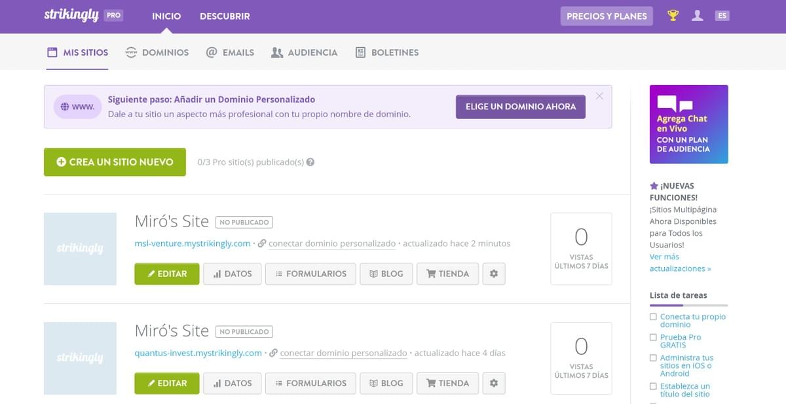Image resolution: width=786 pixels, height=404 pixels.
Task: Click the Strikingly logo in header
Action: point(71,15)
